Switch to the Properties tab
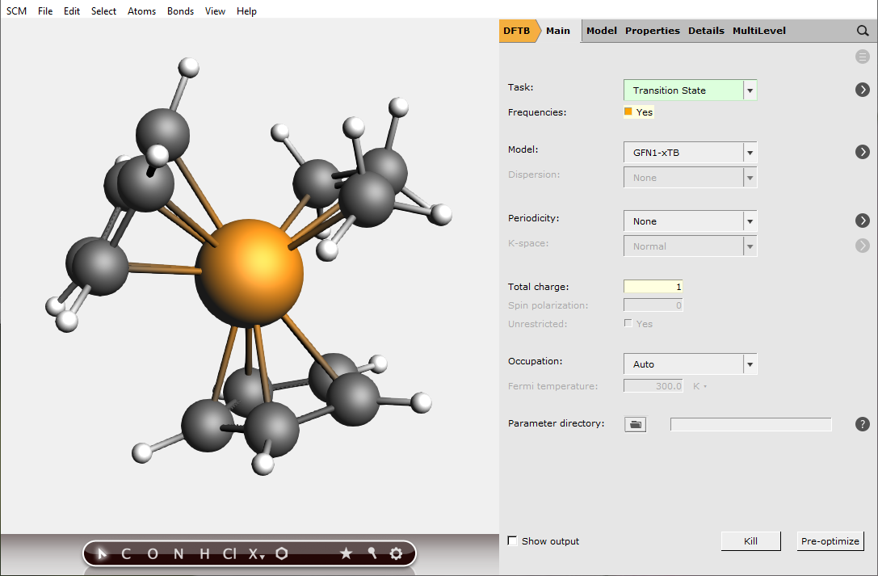 (x=652, y=30)
